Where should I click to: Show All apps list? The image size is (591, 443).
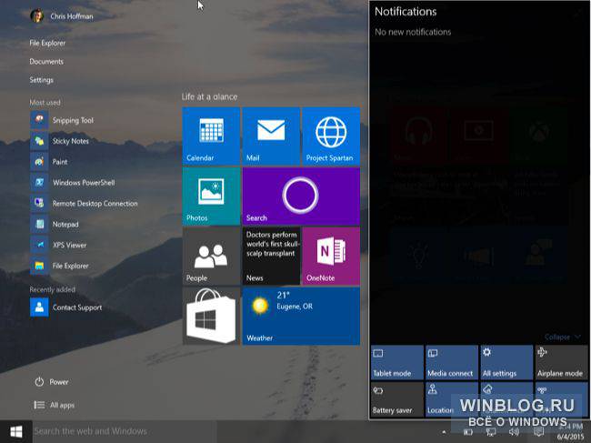point(55,405)
